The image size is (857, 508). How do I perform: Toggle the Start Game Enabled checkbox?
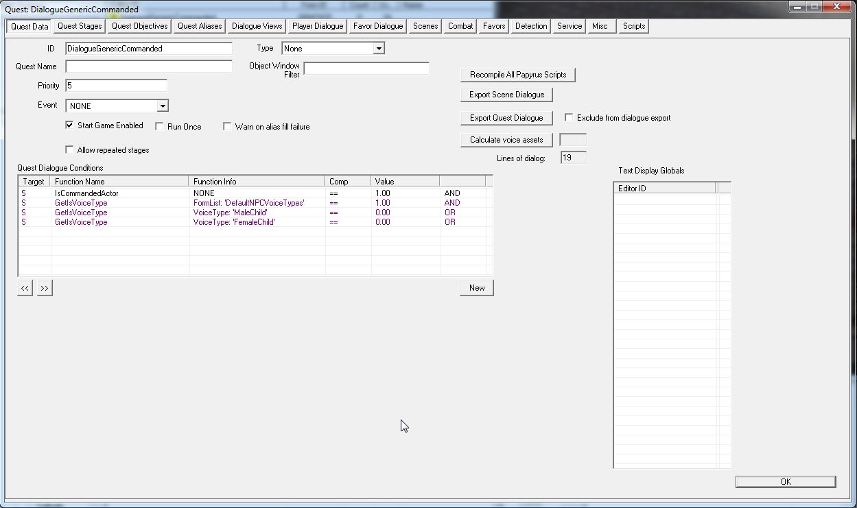pyautogui.click(x=69, y=125)
